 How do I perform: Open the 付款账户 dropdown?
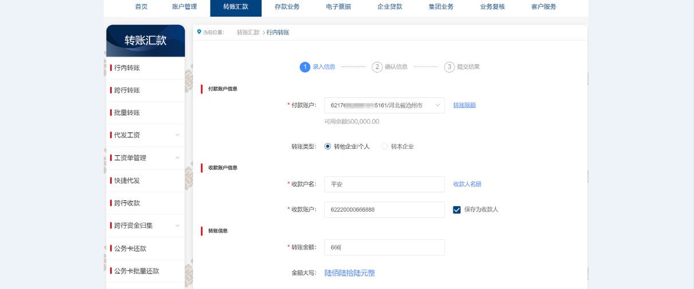[385, 105]
